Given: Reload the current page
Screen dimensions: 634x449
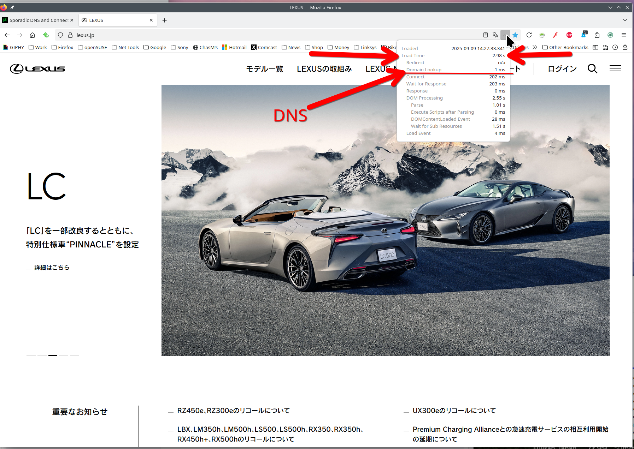Looking at the screenshot, I should pyautogui.click(x=529, y=35).
